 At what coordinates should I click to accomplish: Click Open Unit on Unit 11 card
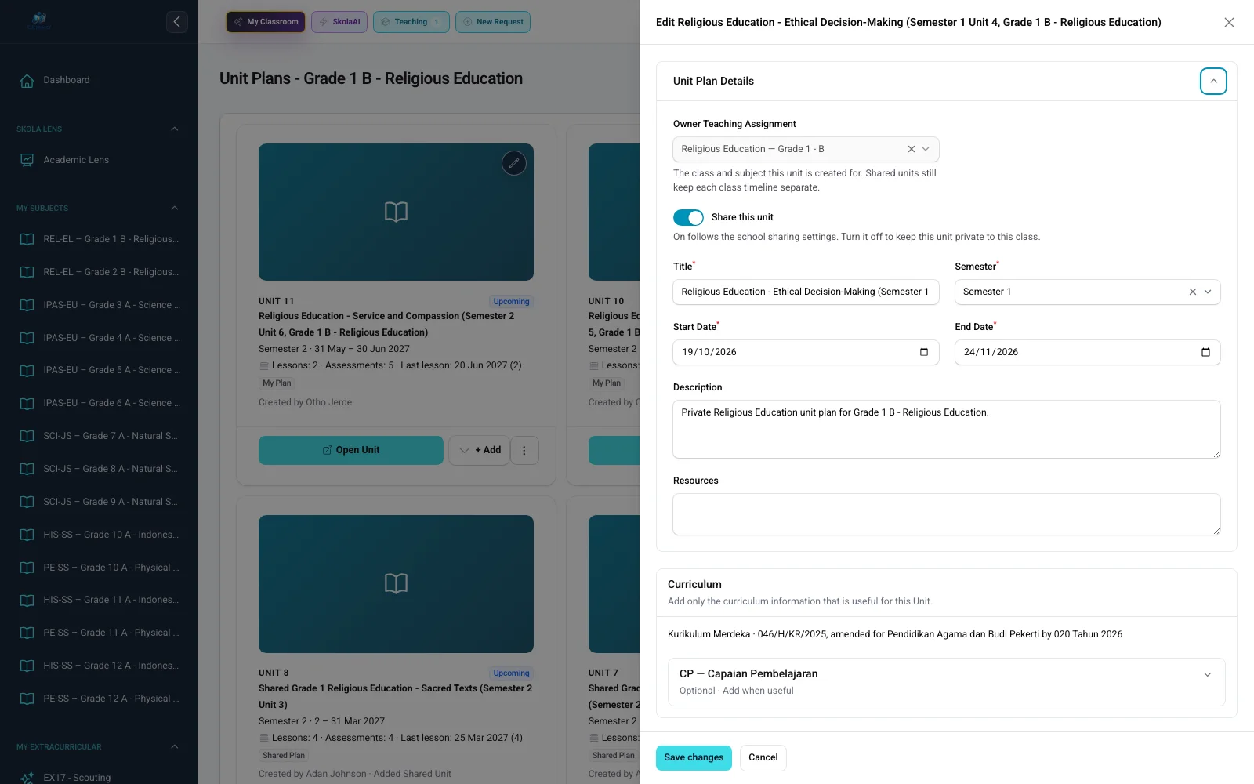(x=351, y=450)
